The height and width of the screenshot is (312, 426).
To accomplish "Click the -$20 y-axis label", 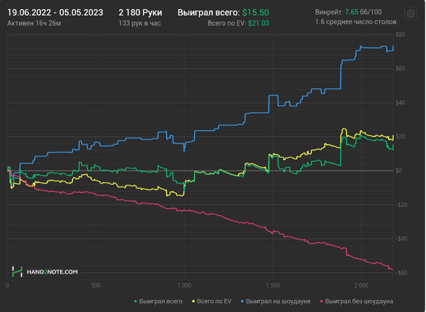I will click(x=401, y=205).
